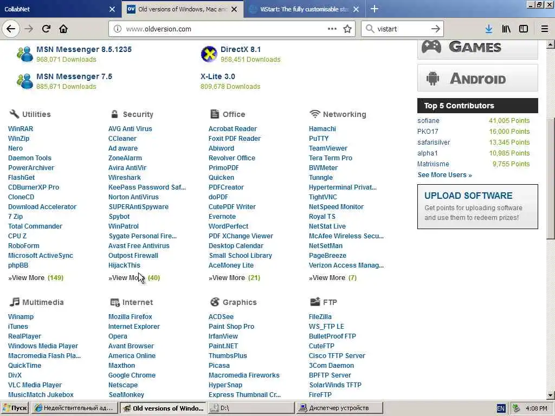Open the WinRAR link
Viewport: 555px width, 416px height.
coord(21,129)
